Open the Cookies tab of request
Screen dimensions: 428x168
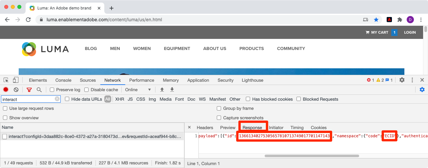(319, 127)
